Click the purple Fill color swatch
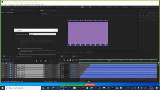Image resolution: width=160 pixels, height=90 pixels. 82,7
